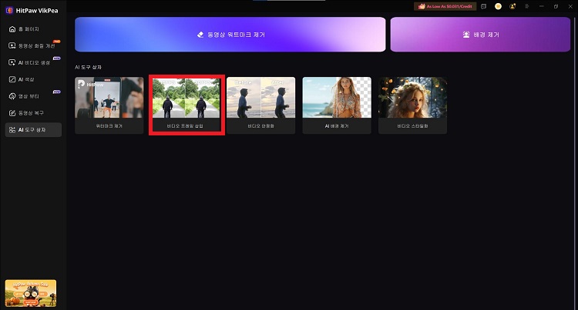This screenshot has height=310, width=578.
Task: Close the HitPaw VikPea window
Action: [x=570, y=6]
